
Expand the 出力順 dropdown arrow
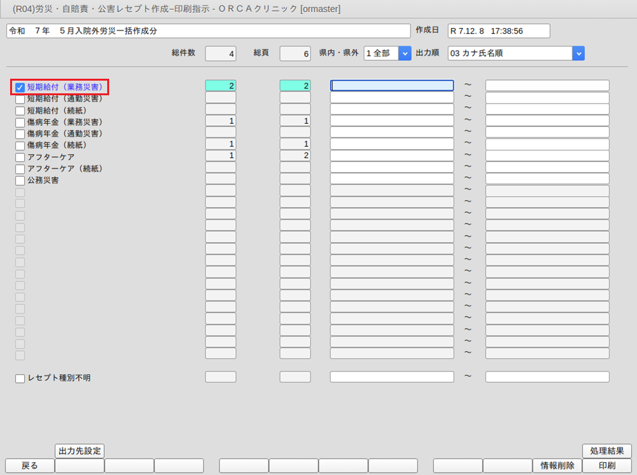(578, 53)
